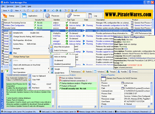155x114 pixels.
Task: Click the VirusTotal check toolbar icon
Action: [53, 11]
